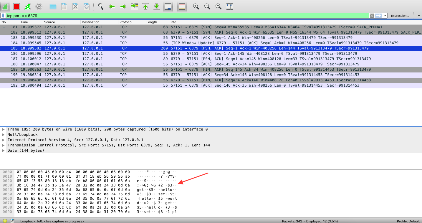422x223 pixels.
Task: Go back to previous packet arrow
Action: click(112, 6)
